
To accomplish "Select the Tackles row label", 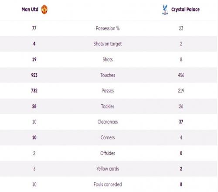I will (x=108, y=106).
